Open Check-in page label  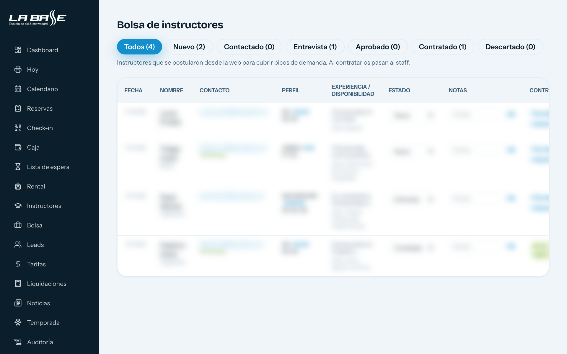click(40, 128)
